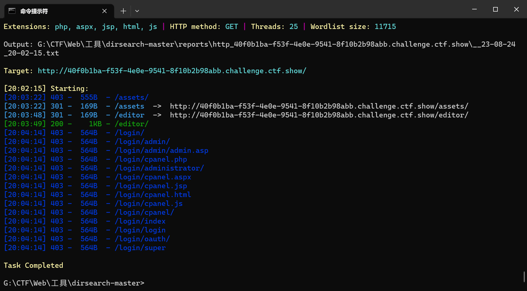Click the Output report file path

(260, 48)
